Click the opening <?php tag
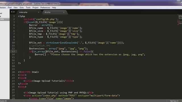The image size is (182, 102). 22,16
